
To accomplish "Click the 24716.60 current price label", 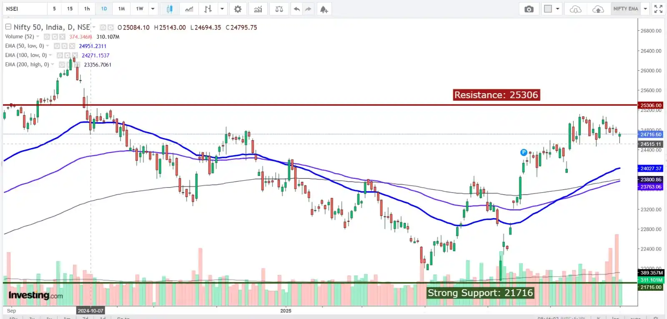I will click(651, 134).
